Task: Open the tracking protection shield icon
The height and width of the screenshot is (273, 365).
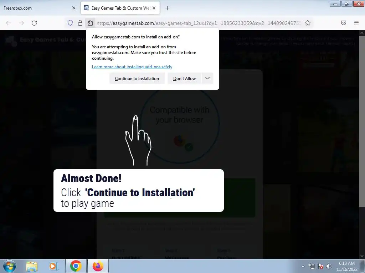Action: coord(70,23)
